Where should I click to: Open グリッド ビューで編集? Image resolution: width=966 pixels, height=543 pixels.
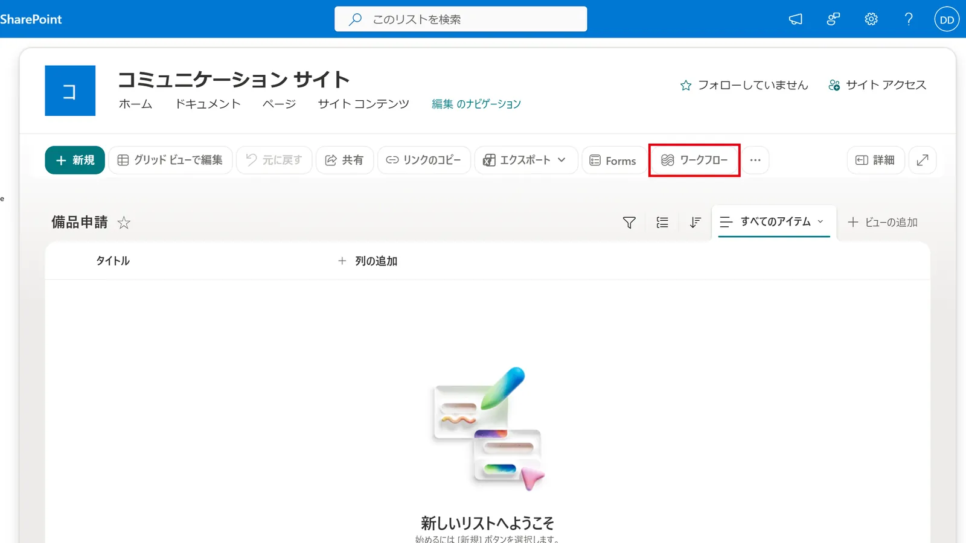click(170, 160)
